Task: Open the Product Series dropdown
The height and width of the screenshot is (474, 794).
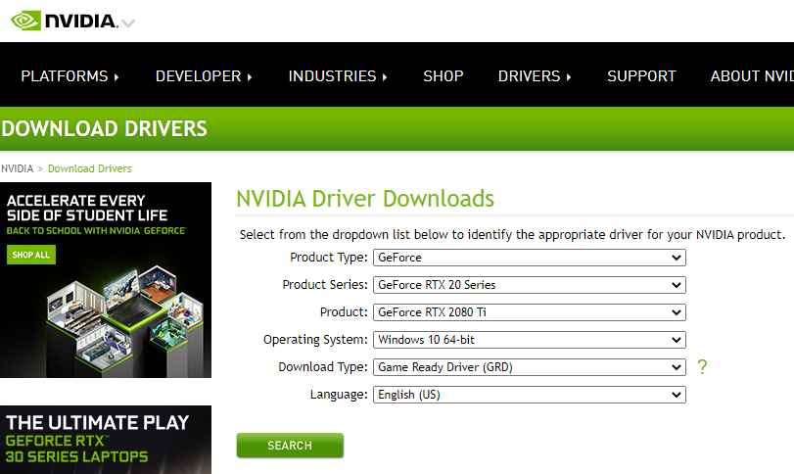Action: 529,285
